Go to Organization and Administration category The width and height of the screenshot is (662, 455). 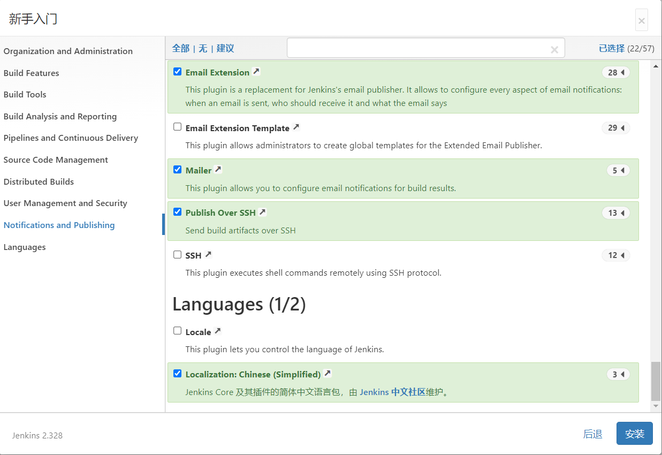point(68,51)
